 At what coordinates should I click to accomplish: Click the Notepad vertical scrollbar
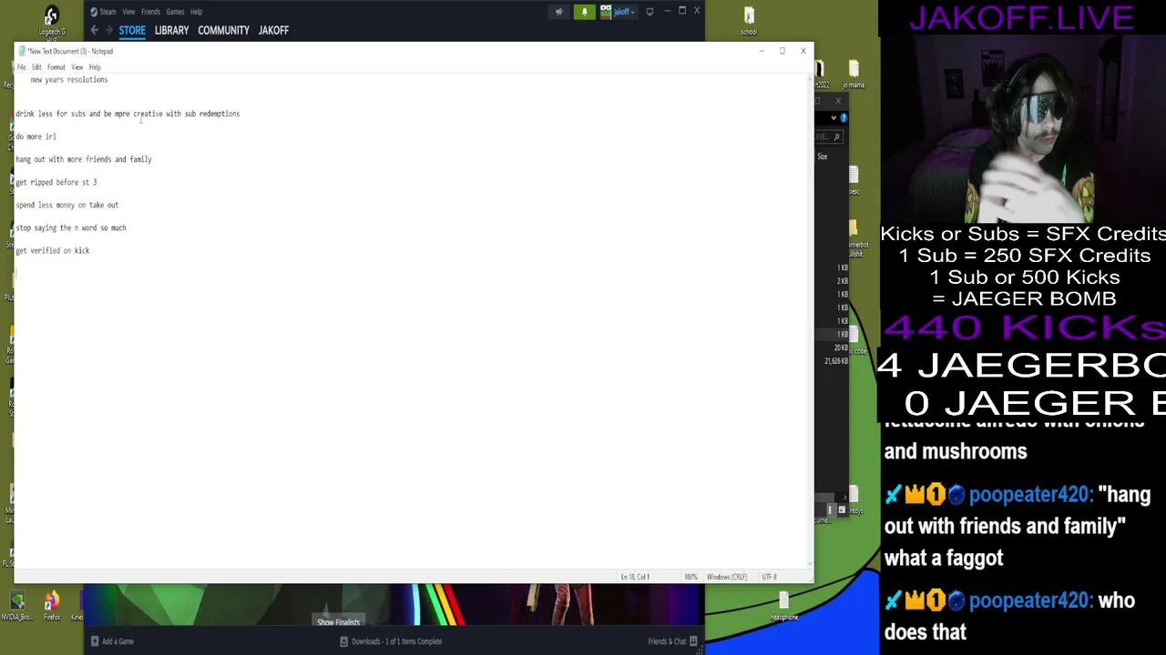pos(810,320)
